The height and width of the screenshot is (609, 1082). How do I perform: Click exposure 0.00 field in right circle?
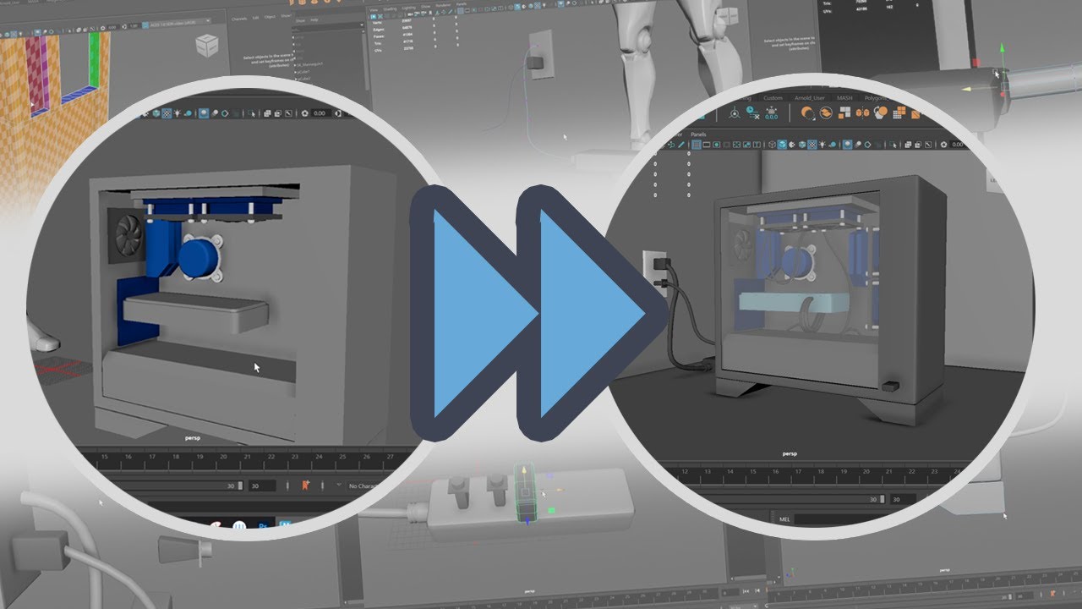[958, 144]
